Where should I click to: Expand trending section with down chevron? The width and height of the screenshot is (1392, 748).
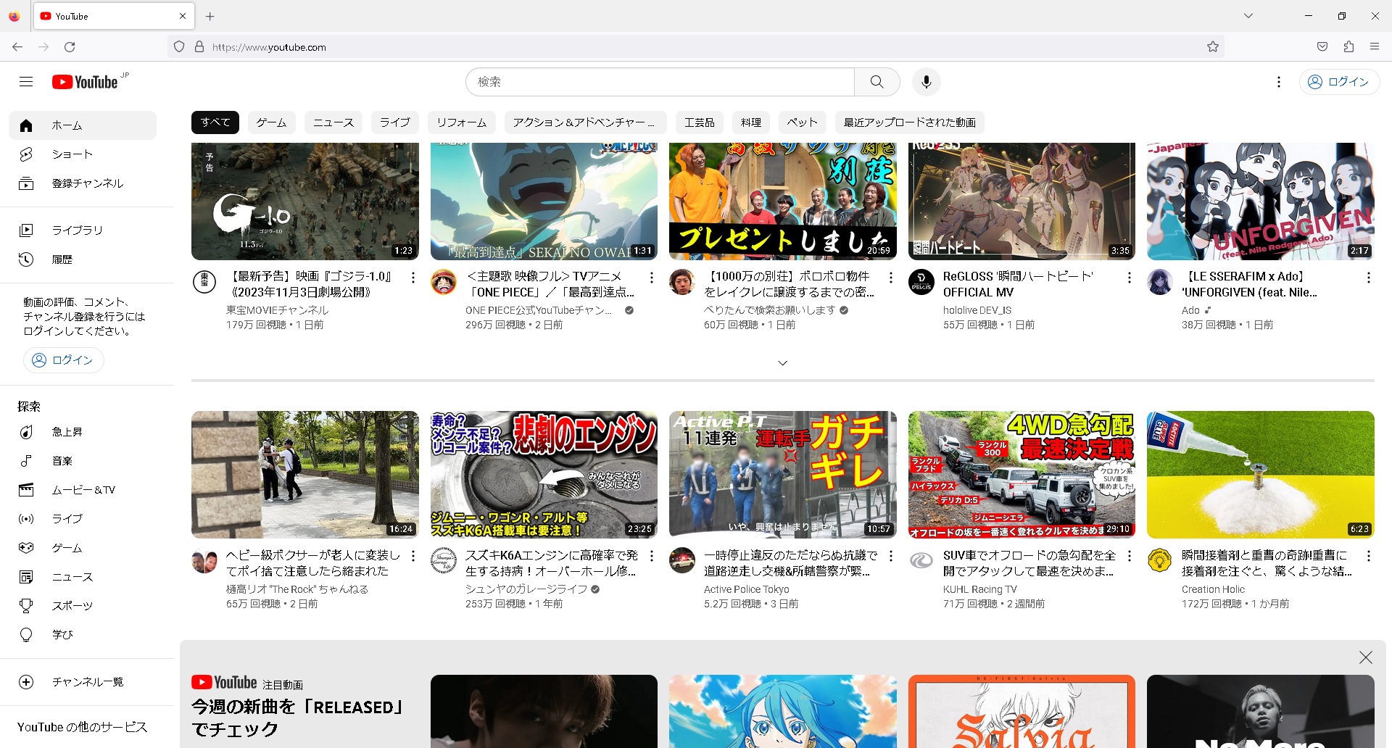tap(782, 362)
